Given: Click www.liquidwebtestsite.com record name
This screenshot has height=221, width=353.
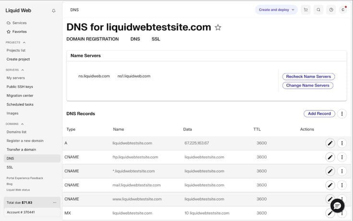Looking at the screenshot, I should pos(137,199).
